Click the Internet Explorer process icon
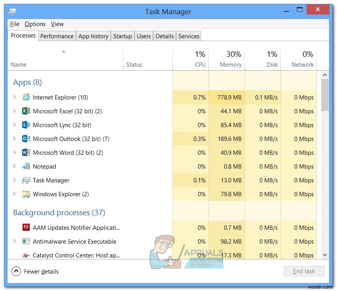Image resolution: width=337 pixels, height=291 pixels. [26, 97]
